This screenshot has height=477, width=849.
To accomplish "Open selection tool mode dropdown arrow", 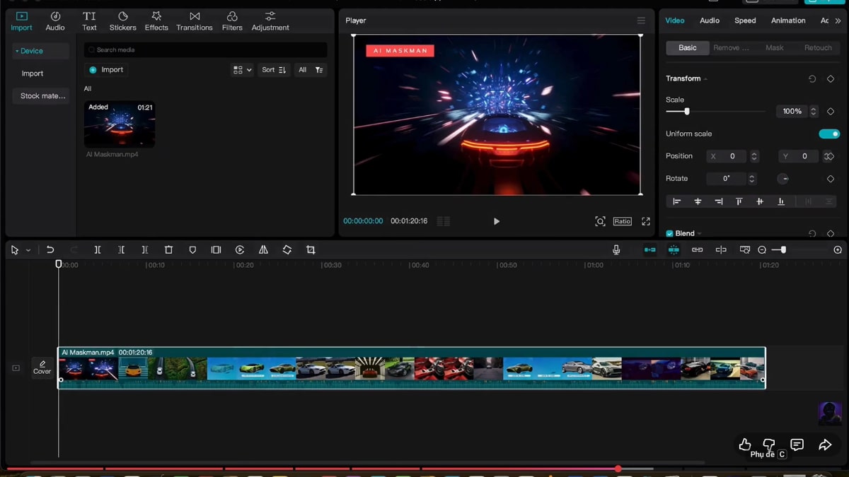I will 28,250.
